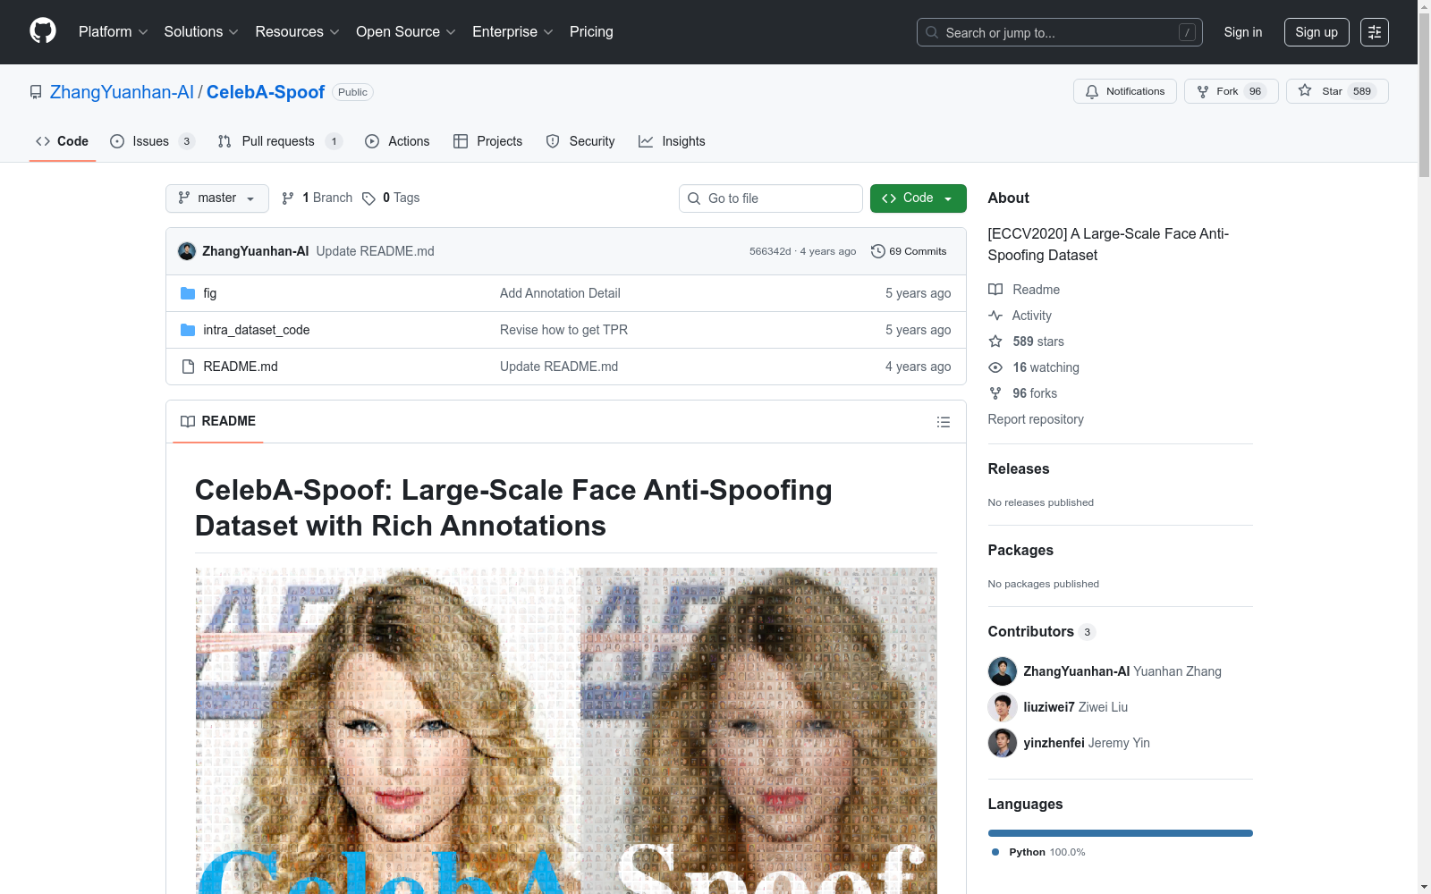Click the bell icon in Notifications button

[x=1092, y=91]
